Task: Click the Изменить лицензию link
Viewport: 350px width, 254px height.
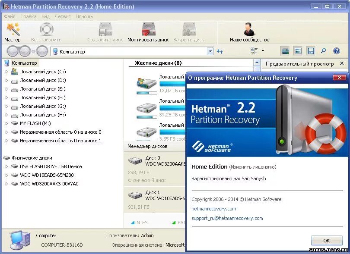Action: tap(253, 167)
